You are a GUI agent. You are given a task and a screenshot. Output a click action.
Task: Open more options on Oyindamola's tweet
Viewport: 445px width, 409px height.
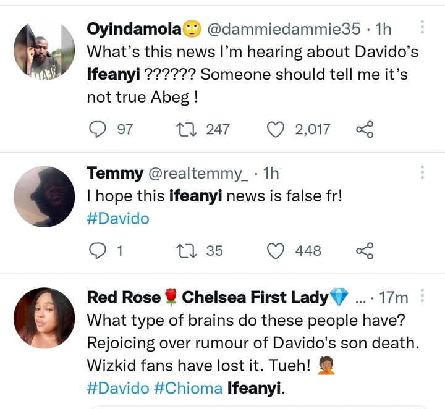point(422,28)
